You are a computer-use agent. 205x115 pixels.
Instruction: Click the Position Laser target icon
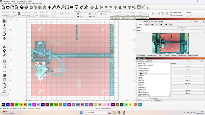[116, 7]
